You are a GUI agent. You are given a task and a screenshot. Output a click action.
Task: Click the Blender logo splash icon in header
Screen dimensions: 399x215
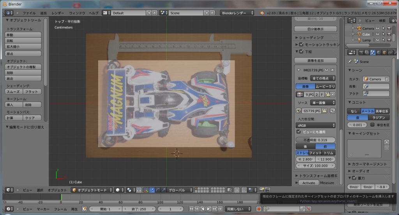pos(261,13)
